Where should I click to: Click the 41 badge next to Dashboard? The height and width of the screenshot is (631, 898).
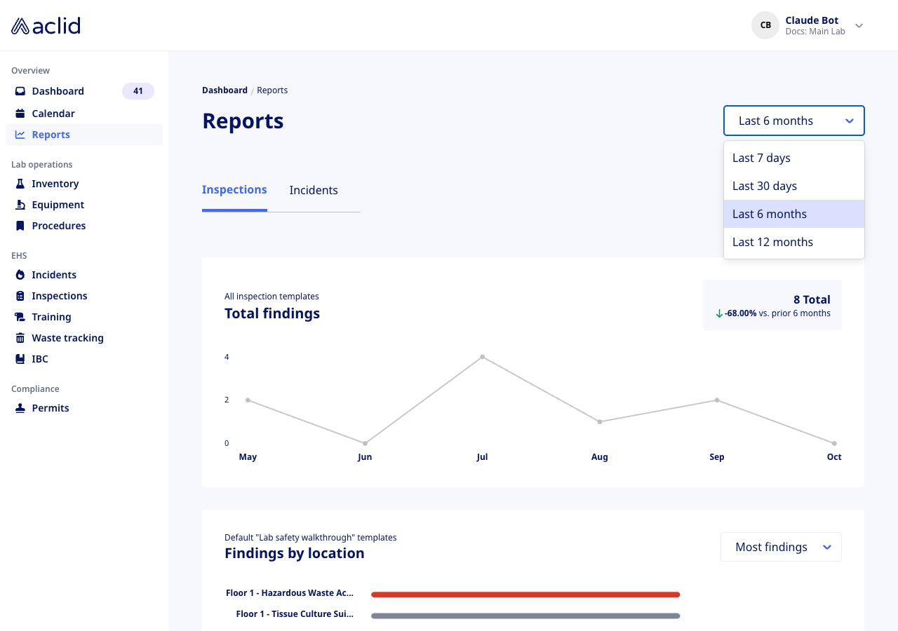[138, 91]
